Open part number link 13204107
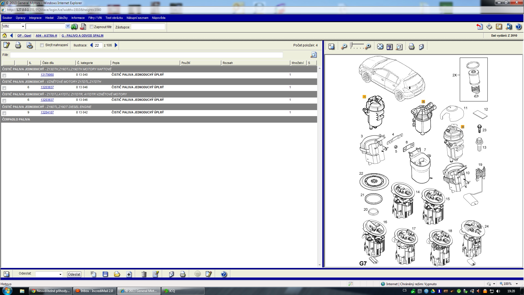Screen dimensions: 524x295 47,113
